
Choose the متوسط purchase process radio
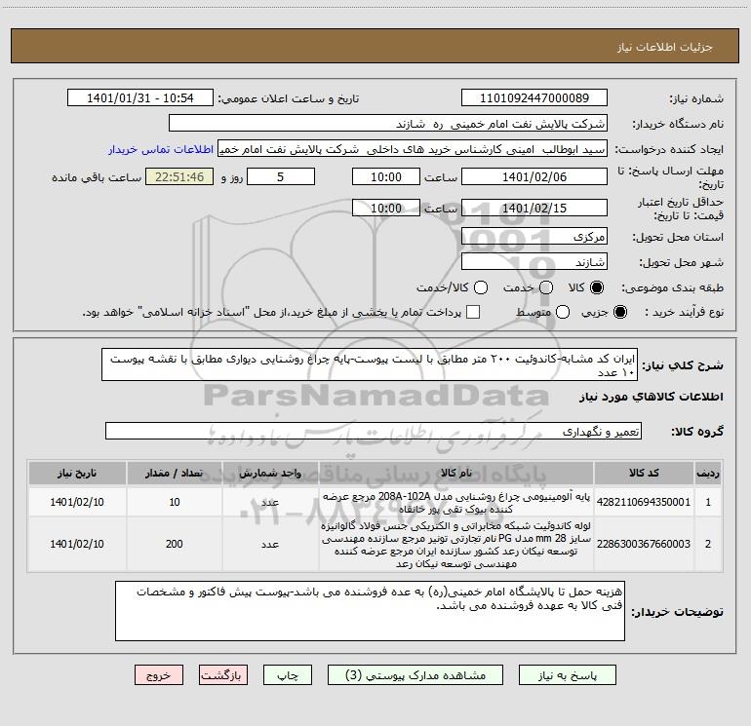(563, 312)
